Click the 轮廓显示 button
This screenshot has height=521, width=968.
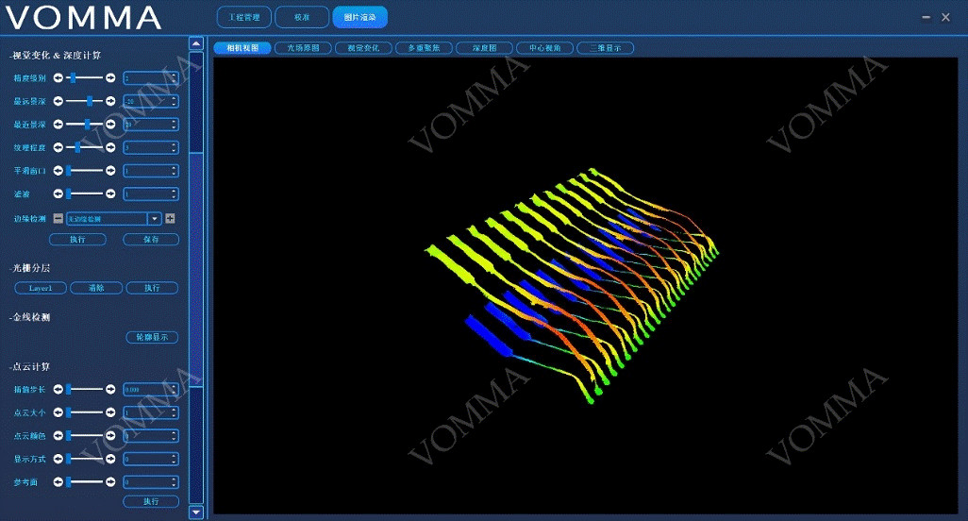pyautogui.click(x=151, y=337)
